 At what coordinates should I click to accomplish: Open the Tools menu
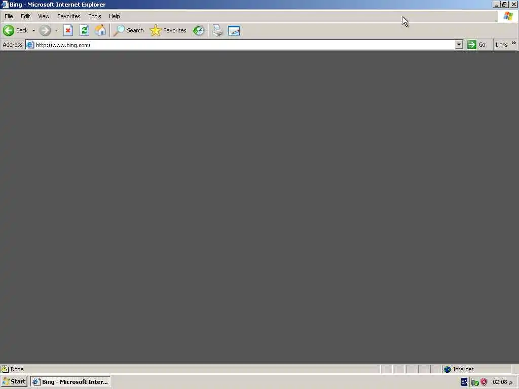[x=95, y=16]
